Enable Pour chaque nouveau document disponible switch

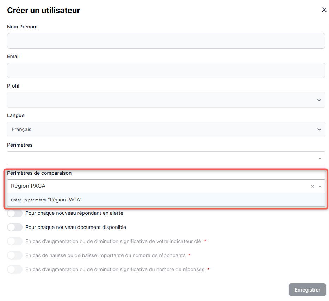(x=15, y=227)
